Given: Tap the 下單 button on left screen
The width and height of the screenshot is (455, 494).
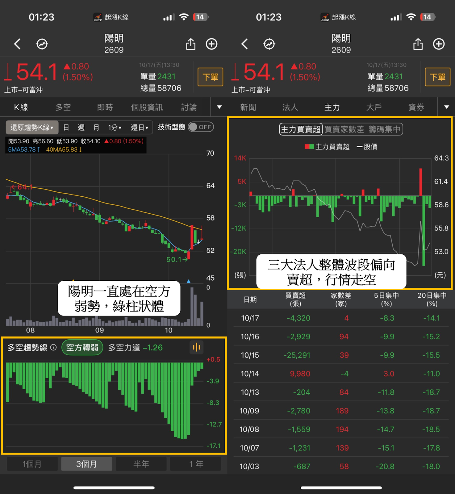Looking at the screenshot, I should [x=211, y=77].
